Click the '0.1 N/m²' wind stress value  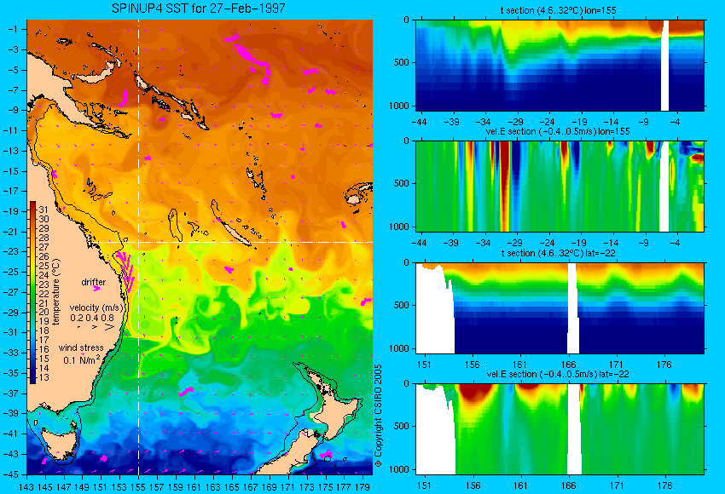[81, 359]
